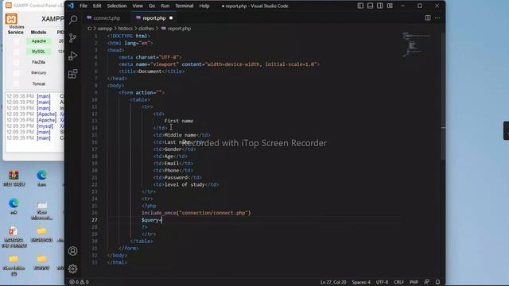
Task: Open the Manage gear icon in VS Code
Action: 73,269
